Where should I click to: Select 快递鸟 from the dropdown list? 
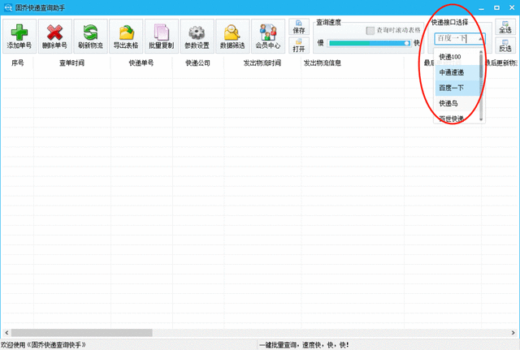(457, 103)
